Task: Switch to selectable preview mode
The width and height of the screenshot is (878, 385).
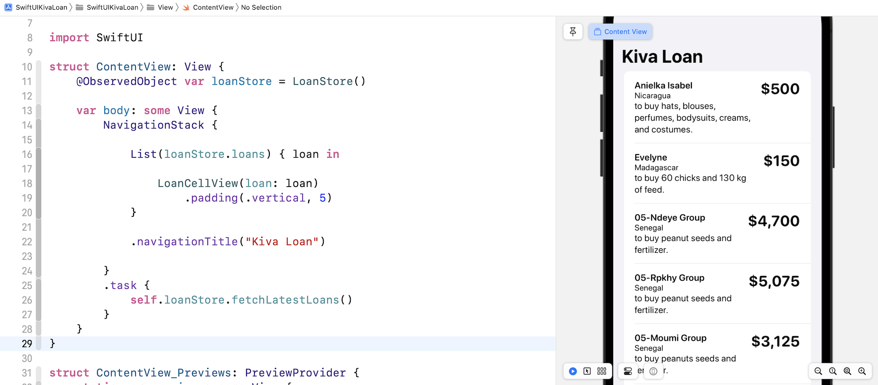Action: pos(587,371)
